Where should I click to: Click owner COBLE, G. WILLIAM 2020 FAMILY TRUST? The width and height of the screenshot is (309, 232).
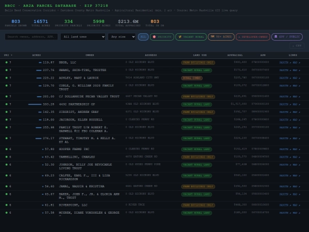(x=86, y=88)
